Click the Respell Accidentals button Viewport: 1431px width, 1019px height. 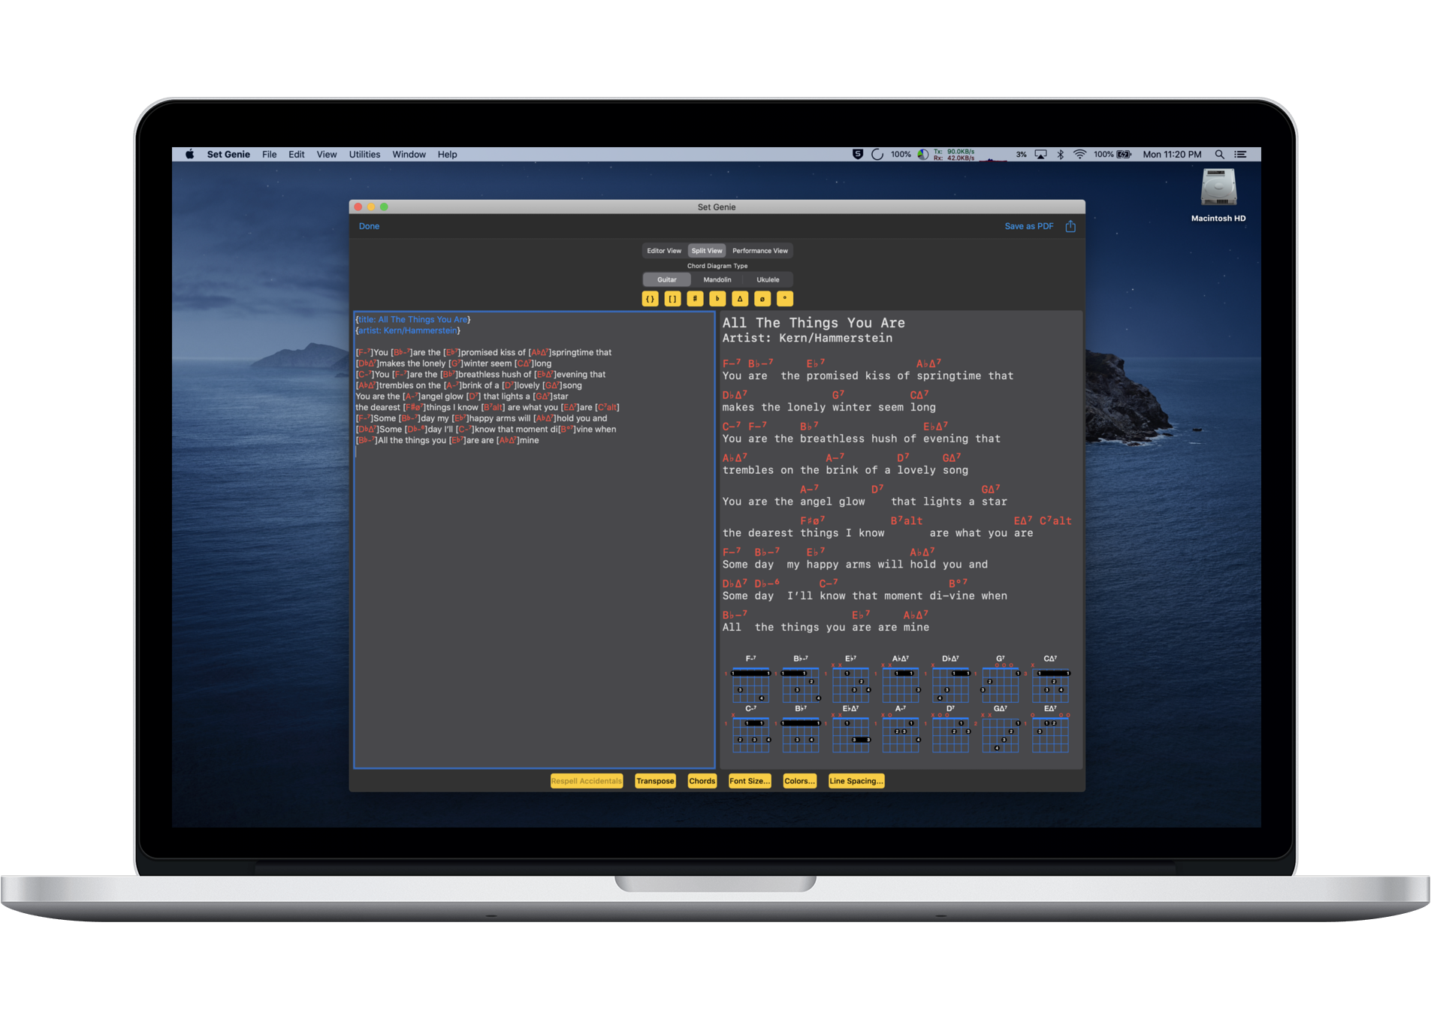point(587,781)
